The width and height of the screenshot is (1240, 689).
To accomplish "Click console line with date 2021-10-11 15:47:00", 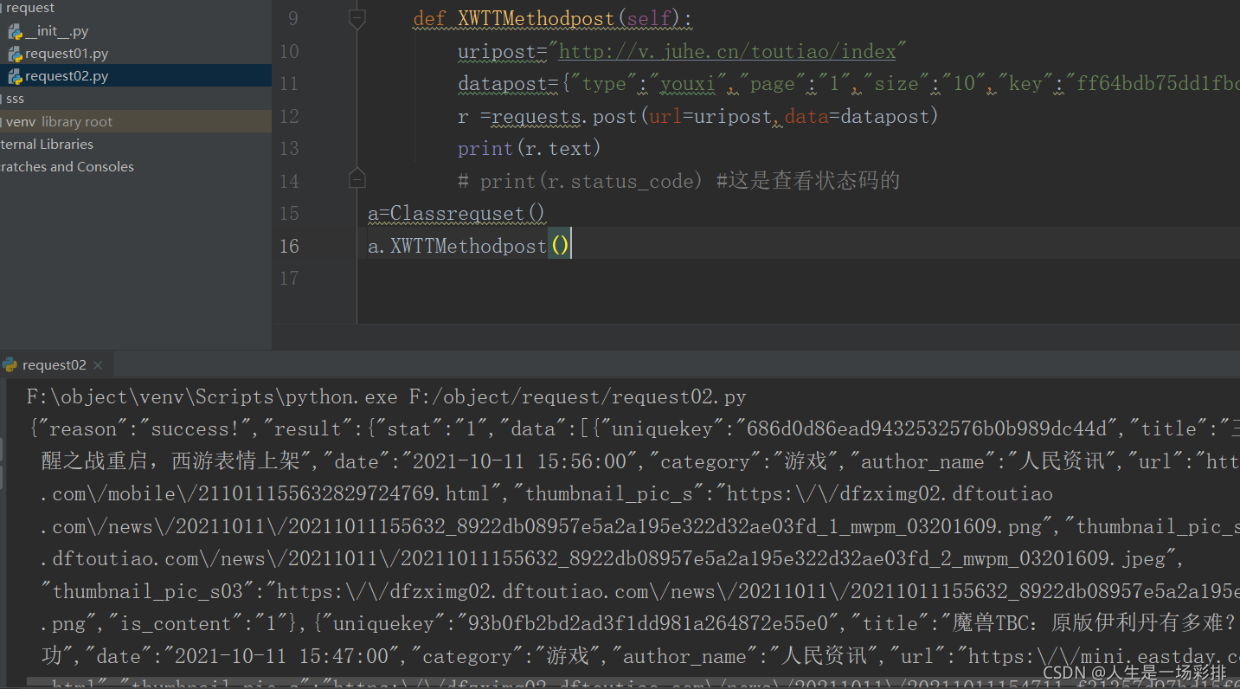I will point(640,656).
